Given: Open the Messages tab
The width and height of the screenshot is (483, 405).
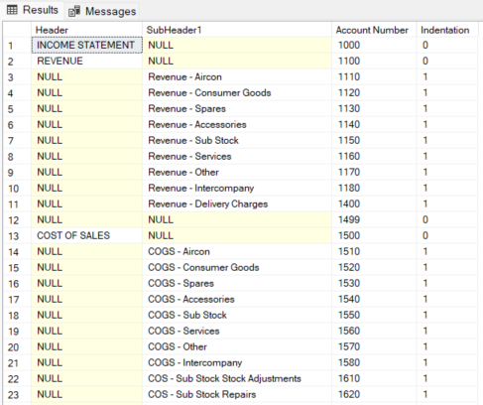Looking at the screenshot, I should (x=102, y=11).
